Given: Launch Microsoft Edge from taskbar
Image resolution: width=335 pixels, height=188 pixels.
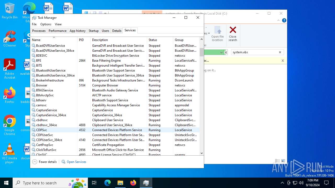Looking at the screenshot, I should coord(108,183).
